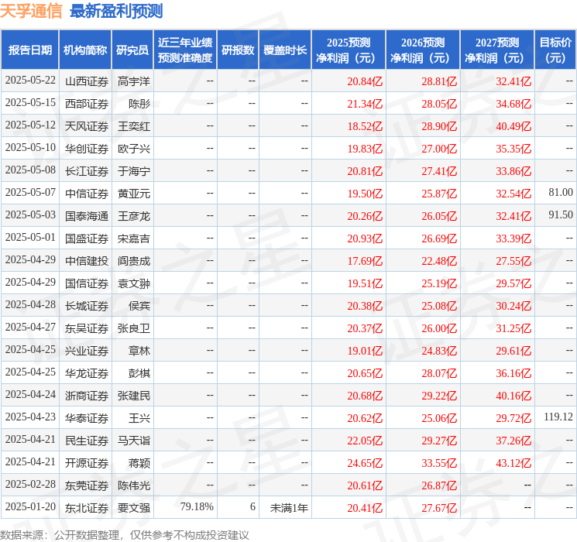Click analyst name 王彦龙

(133, 216)
